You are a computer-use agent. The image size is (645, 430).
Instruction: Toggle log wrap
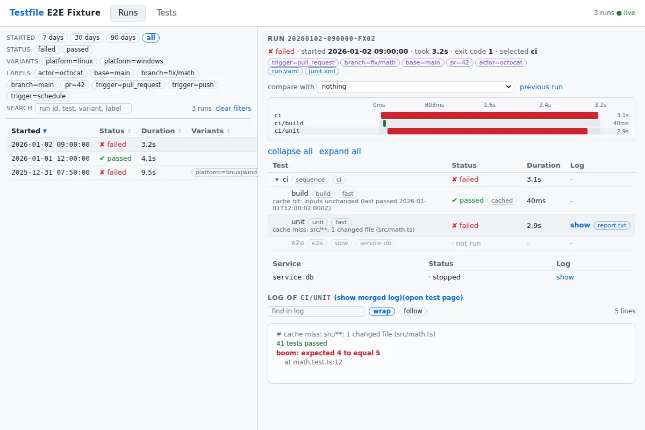tap(382, 311)
